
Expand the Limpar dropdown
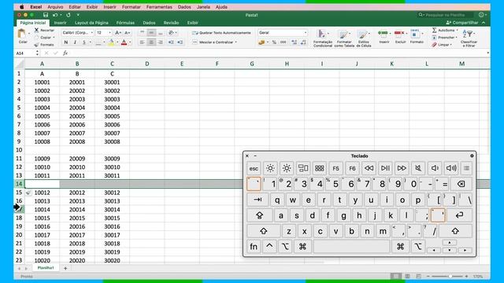(x=450, y=45)
